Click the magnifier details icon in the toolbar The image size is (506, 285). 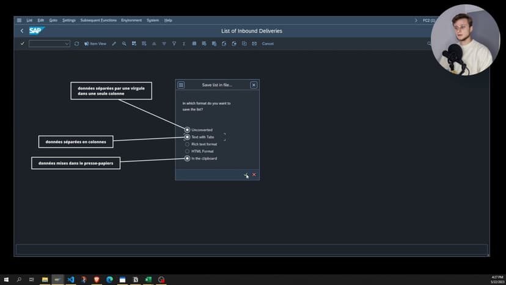[124, 43]
